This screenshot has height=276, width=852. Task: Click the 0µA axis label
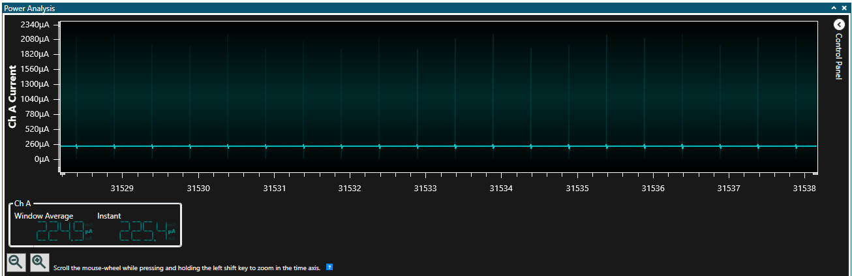[42, 159]
